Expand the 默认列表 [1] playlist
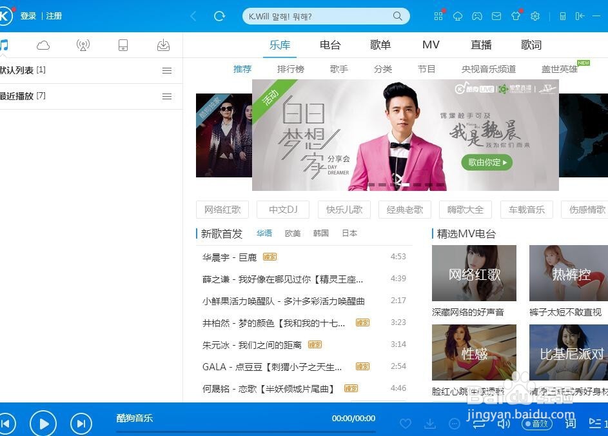The image size is (608, 436). pos(91,70)
